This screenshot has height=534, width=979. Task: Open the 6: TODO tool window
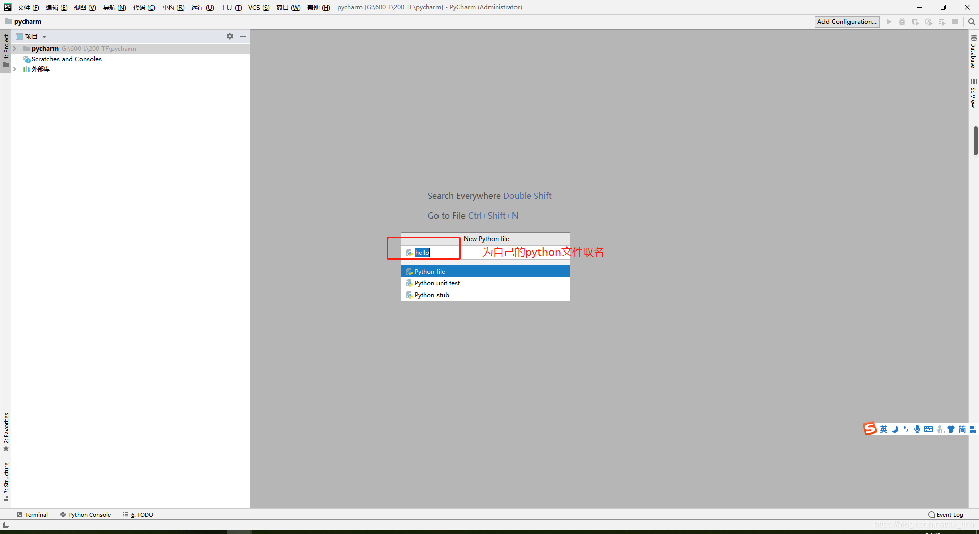138,514
